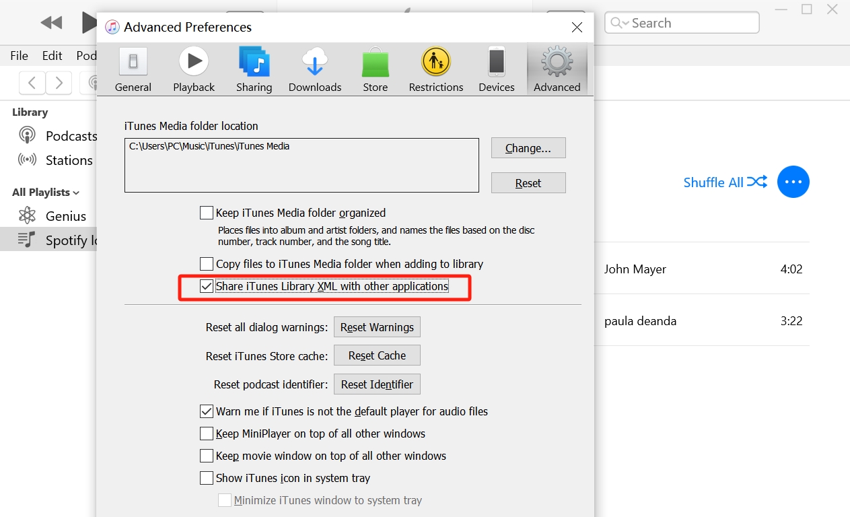The height and width of the screenshot is (517, 850).
Task: Open the Store preferences icon
Action: (x=376, y=69)
